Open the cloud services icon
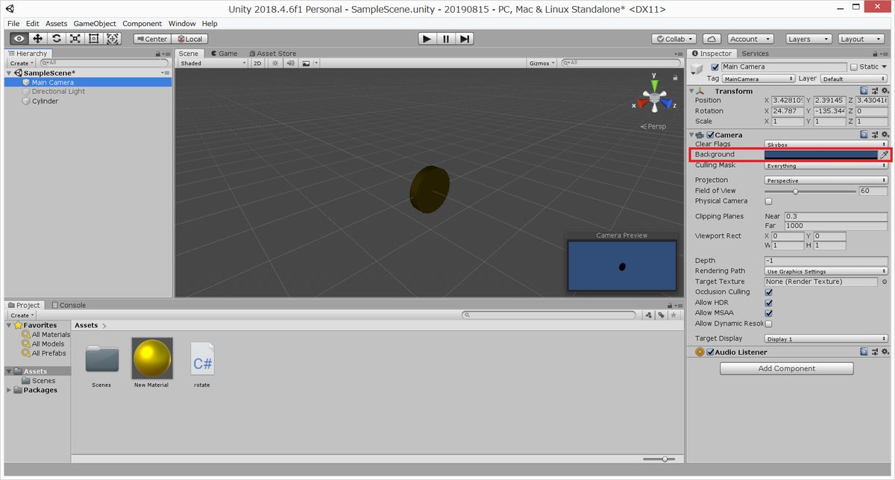The width and height of the screenshot is (895, 480). tap(712, 39)
